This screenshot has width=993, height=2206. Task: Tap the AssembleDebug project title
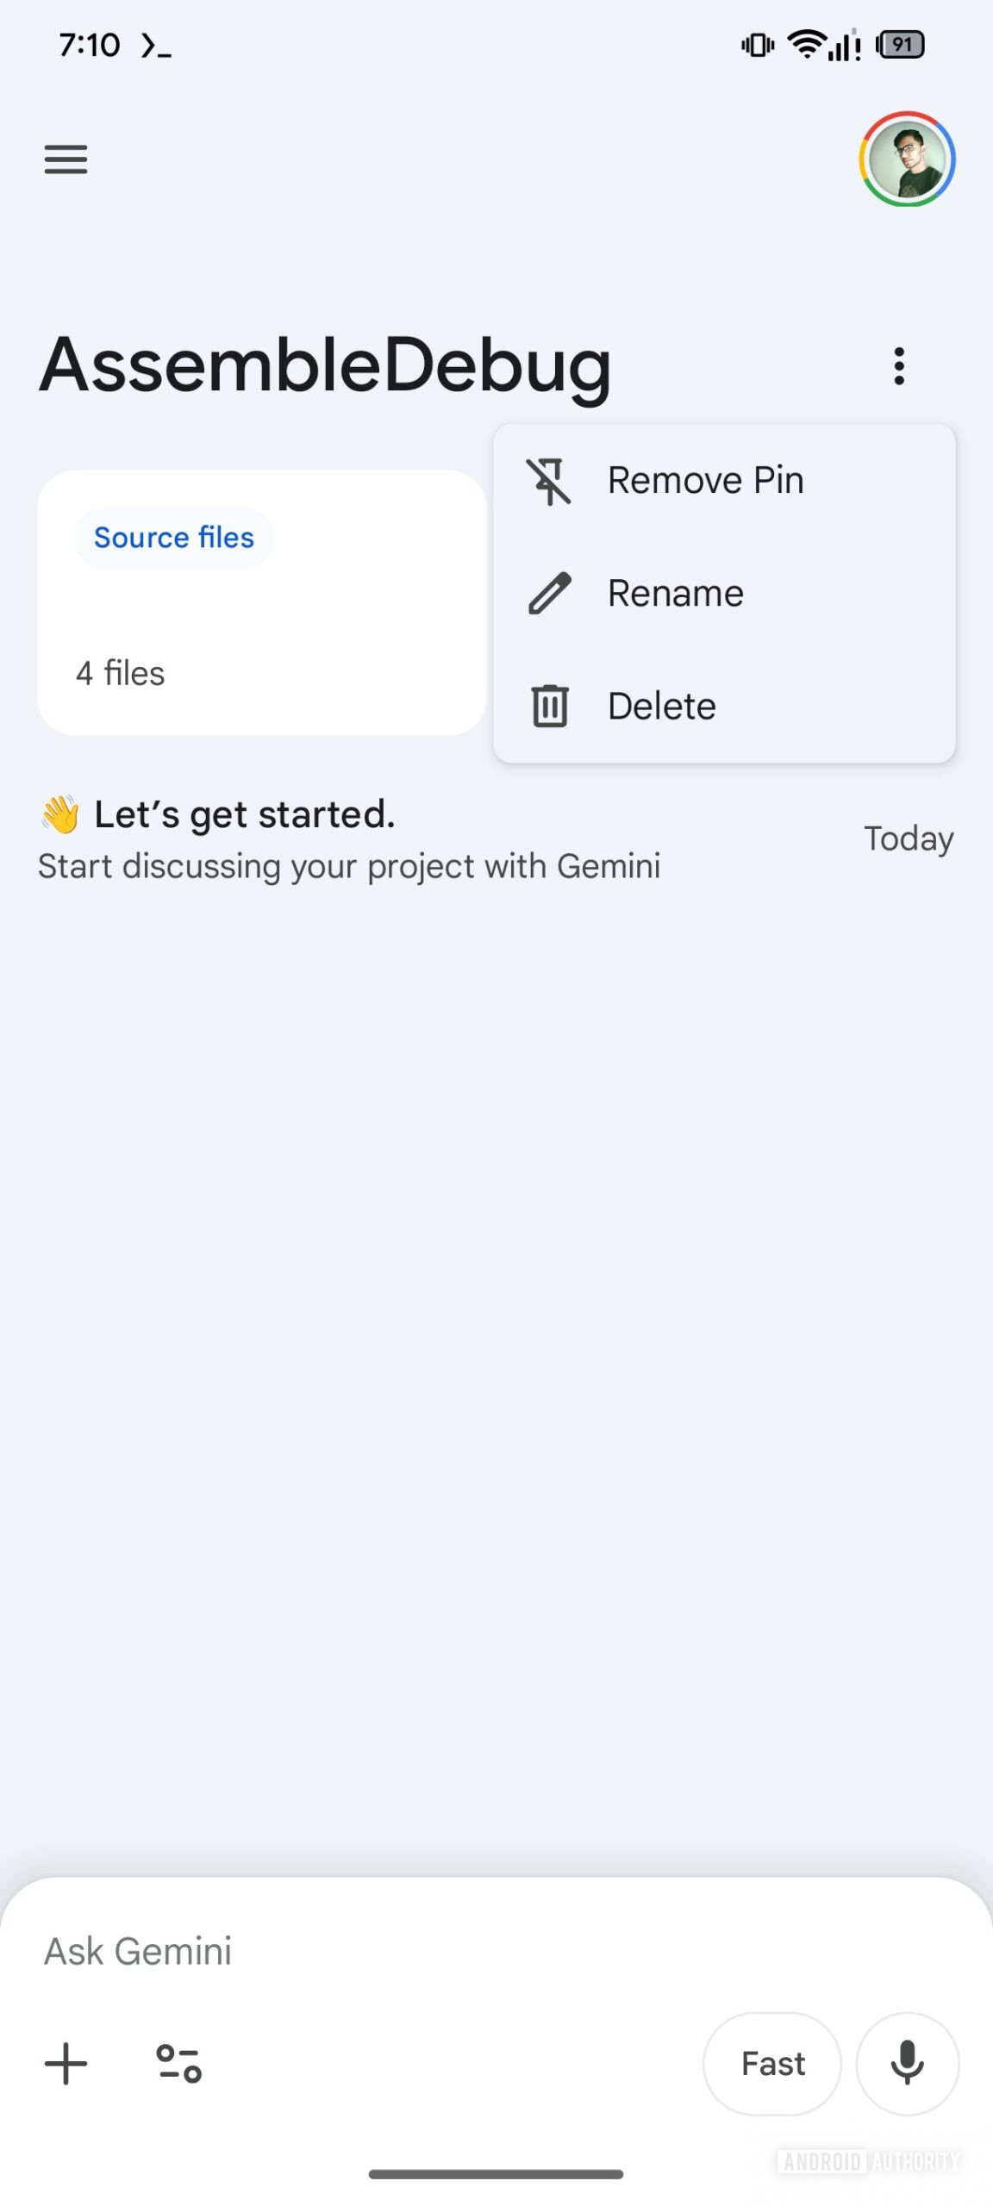pos(326,366)
